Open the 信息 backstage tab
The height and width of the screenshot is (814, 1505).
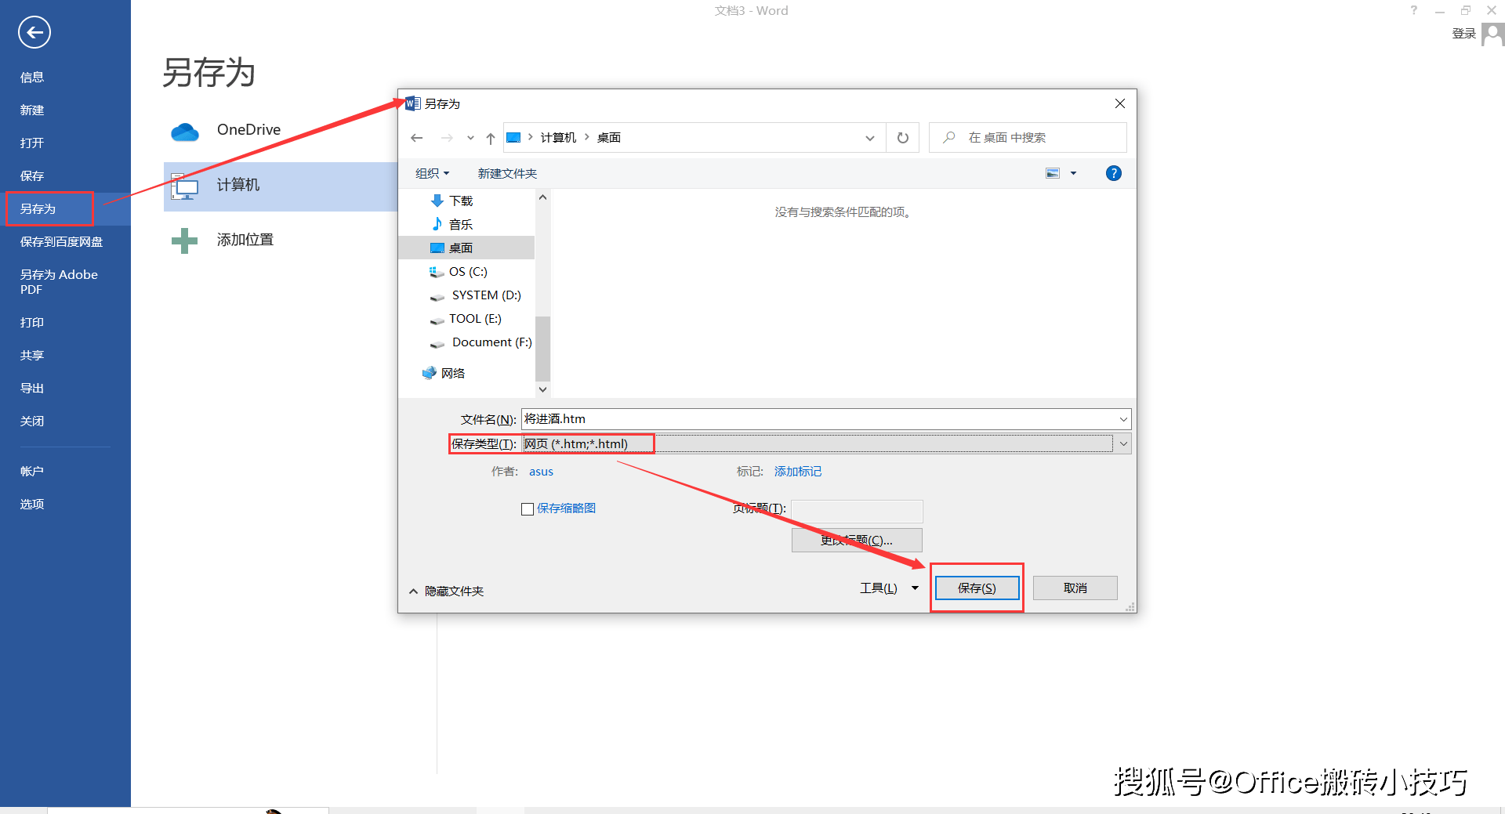tap(32, 78)
